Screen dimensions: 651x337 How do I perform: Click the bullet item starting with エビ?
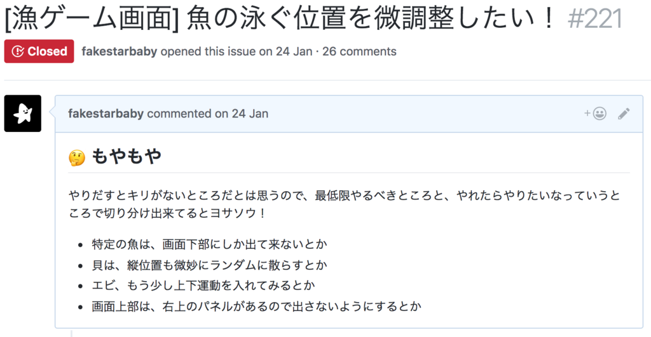(x=203, y=285)
